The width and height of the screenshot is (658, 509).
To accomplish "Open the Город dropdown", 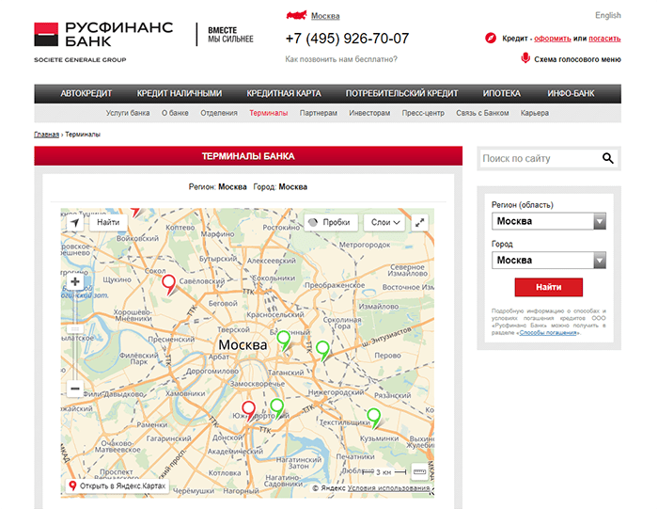I will point(548,260).
